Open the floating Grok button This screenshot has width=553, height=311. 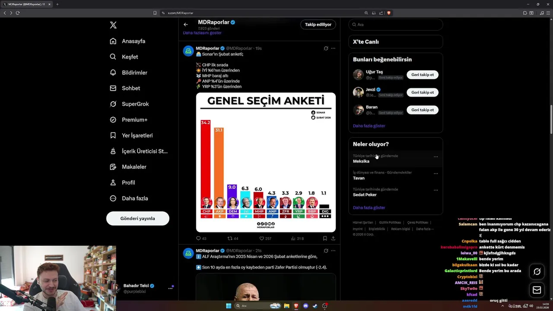(537, 272)
